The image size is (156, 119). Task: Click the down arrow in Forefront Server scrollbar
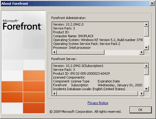pos(146,89)
